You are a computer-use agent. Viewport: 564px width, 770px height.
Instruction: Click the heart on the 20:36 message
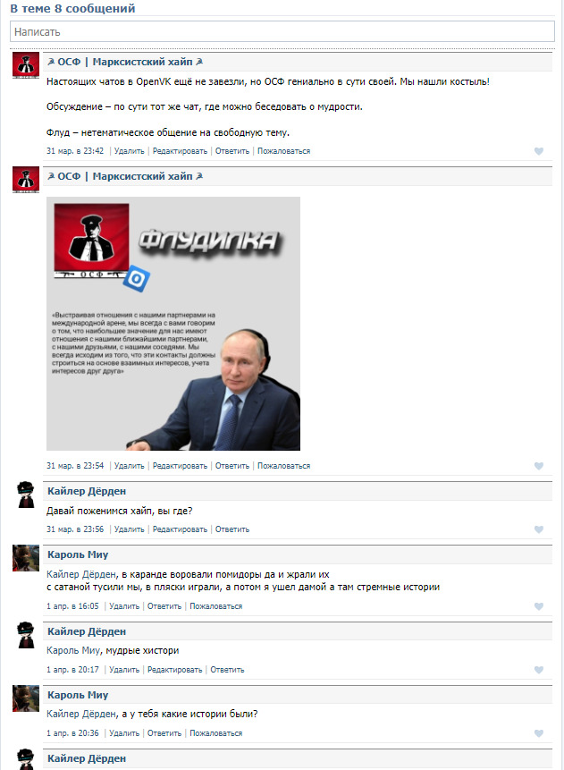(x=538, y=733)
